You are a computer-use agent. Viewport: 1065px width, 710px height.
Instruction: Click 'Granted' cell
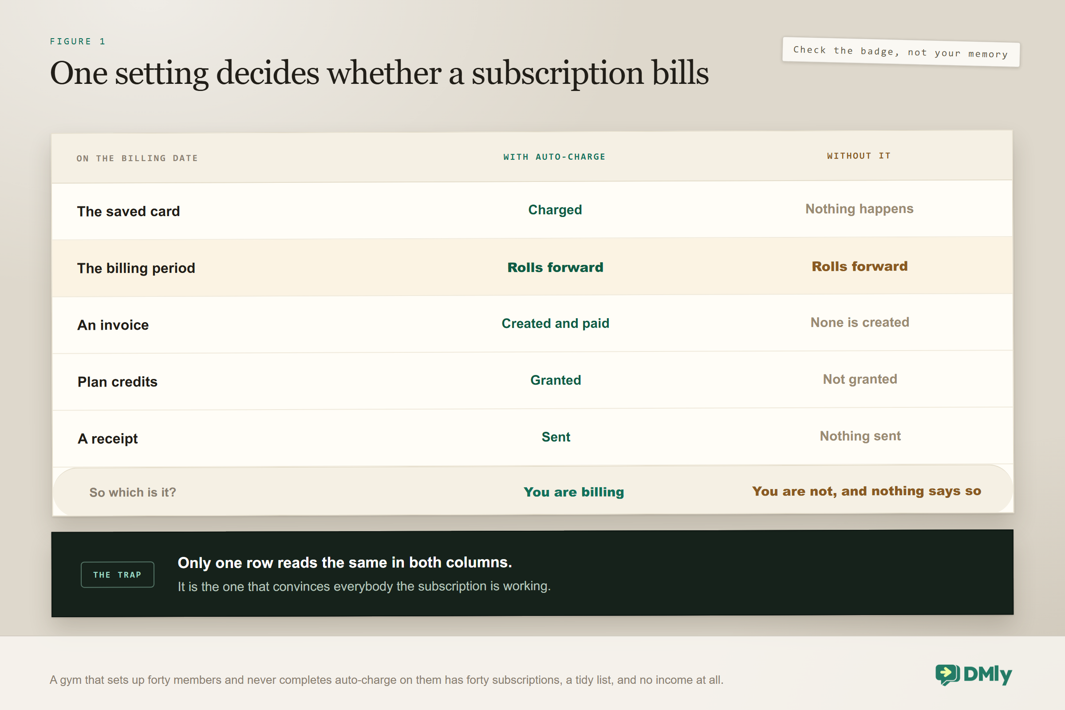click(556, 380)
